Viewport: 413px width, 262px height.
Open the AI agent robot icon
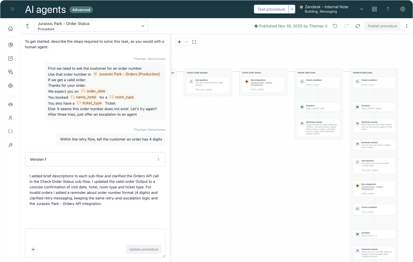tap(11, 104)
